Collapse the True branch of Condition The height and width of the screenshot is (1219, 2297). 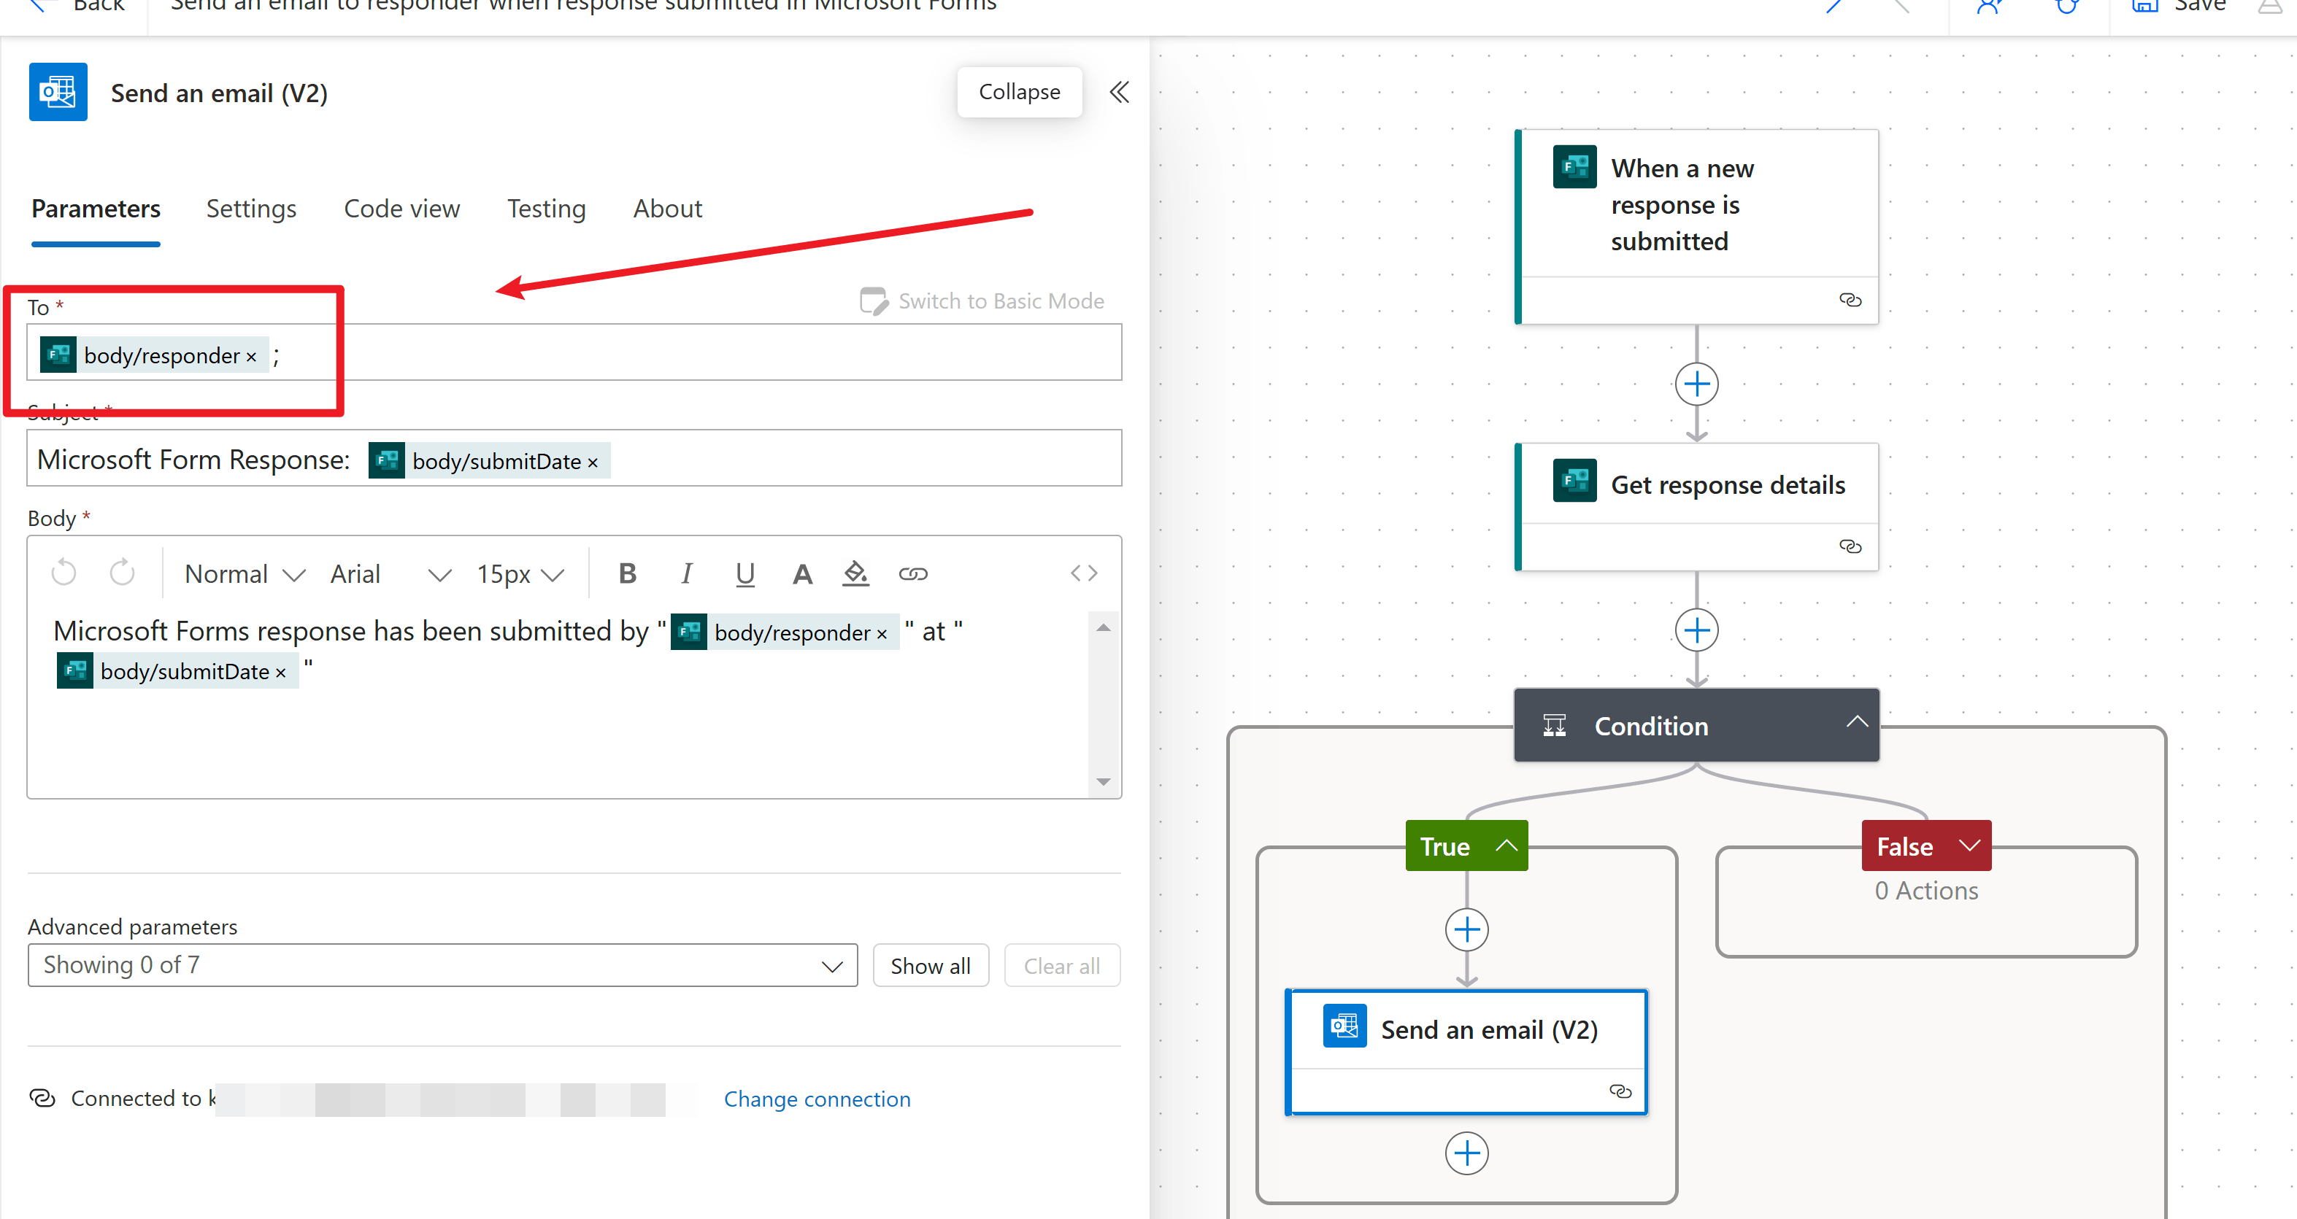[x=1506, y=845]
